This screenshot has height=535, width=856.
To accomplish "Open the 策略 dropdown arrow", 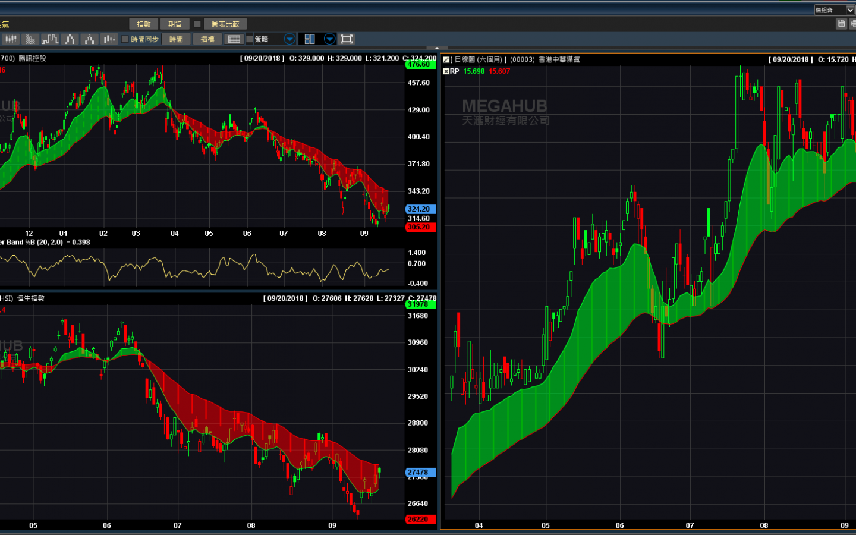I will (x=289, y=39).
